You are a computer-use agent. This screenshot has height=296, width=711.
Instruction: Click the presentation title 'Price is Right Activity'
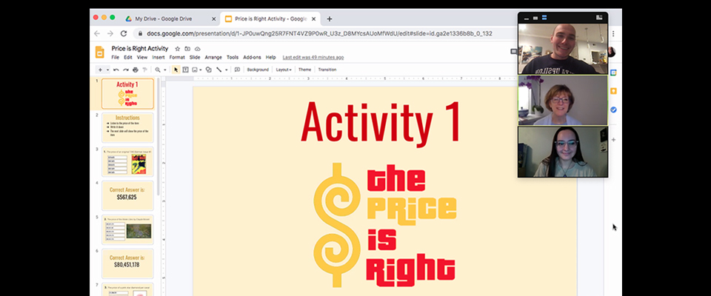pyautogui.click(x=140, y=49)
